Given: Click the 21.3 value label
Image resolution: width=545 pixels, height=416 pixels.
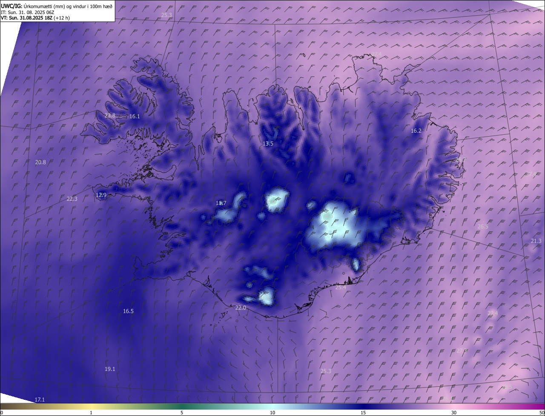Looking at the screenshot, I should (x=536, y=241).
